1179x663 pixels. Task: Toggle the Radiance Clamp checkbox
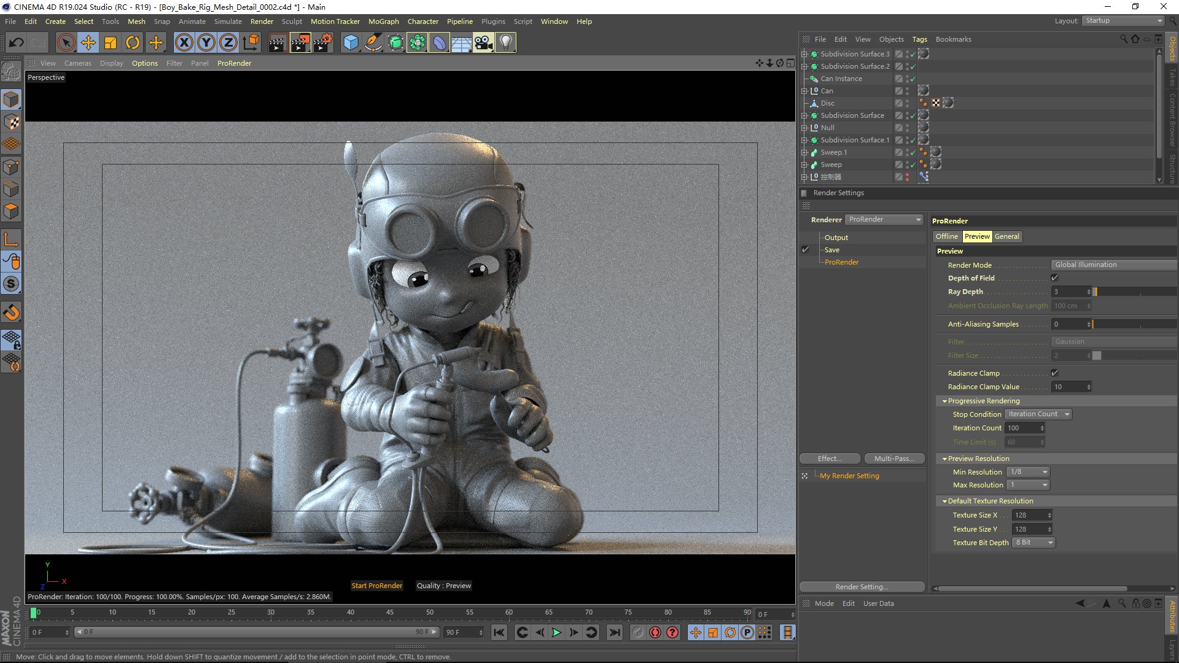1054,373
